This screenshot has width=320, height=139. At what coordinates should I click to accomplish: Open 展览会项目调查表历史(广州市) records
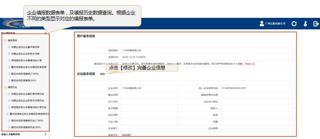click(x=27, y=120)
